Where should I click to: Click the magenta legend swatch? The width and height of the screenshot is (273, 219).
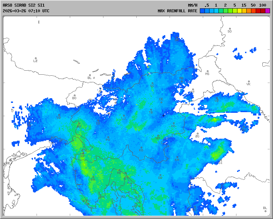point(268,11)
